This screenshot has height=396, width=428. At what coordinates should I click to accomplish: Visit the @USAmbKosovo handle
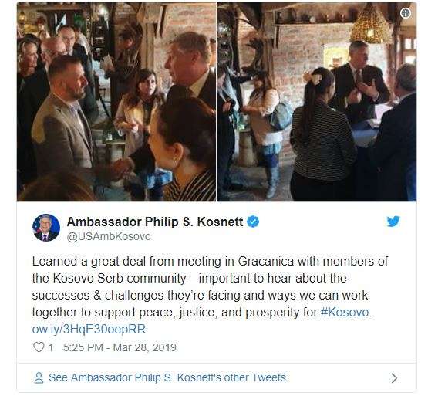(109, 236)
